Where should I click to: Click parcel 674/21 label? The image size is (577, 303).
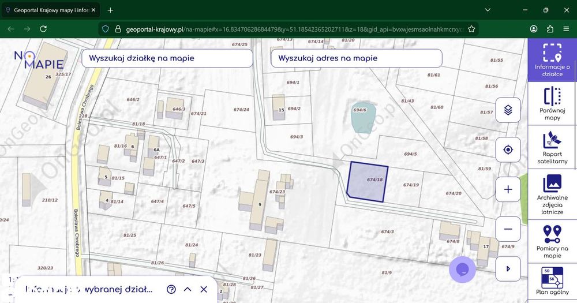coord(198,114)
